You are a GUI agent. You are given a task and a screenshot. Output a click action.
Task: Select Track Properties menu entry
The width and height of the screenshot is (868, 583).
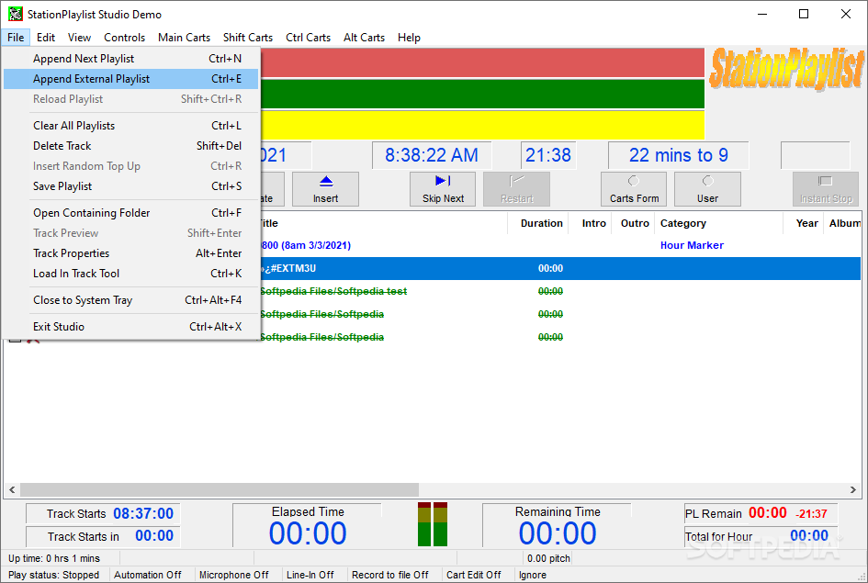click(x=130, y=253)
